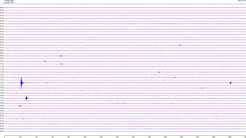Click the 00:30 time label
The height and width of the screenshot is (138, 246).
(x=2, y=10)
